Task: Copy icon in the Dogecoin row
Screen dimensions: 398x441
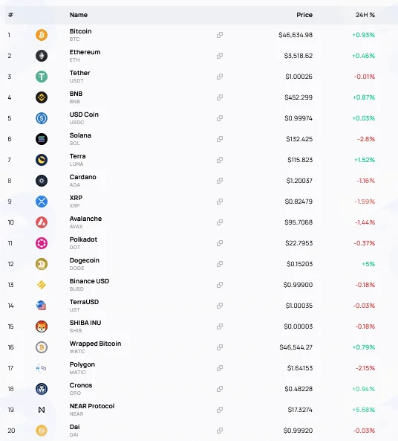Action: pyautogui.click(x=220, y=264)
